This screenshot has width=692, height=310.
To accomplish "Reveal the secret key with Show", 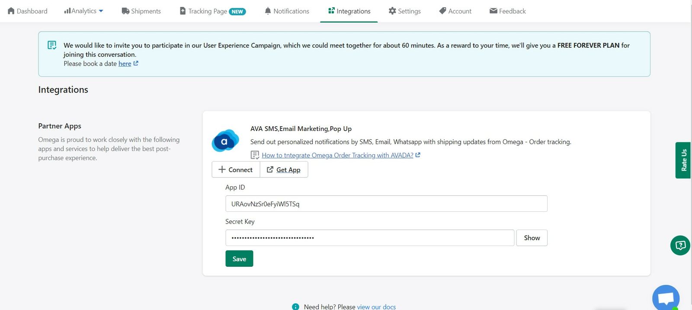I will point(532,238).
